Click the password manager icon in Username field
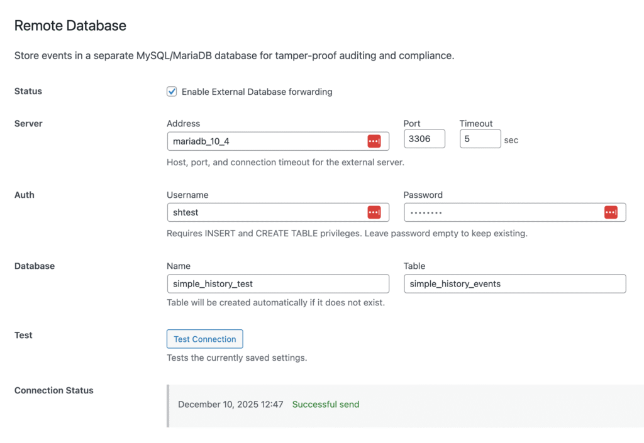 coord(374,212)
